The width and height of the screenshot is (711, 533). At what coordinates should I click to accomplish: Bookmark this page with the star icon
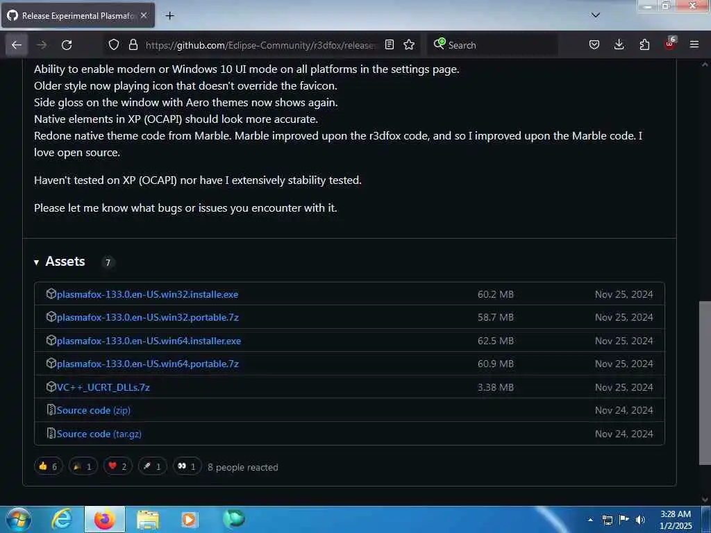(409, 44)
